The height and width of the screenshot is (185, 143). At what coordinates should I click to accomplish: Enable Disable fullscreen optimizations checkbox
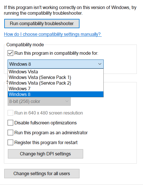(x=10, y=123)
